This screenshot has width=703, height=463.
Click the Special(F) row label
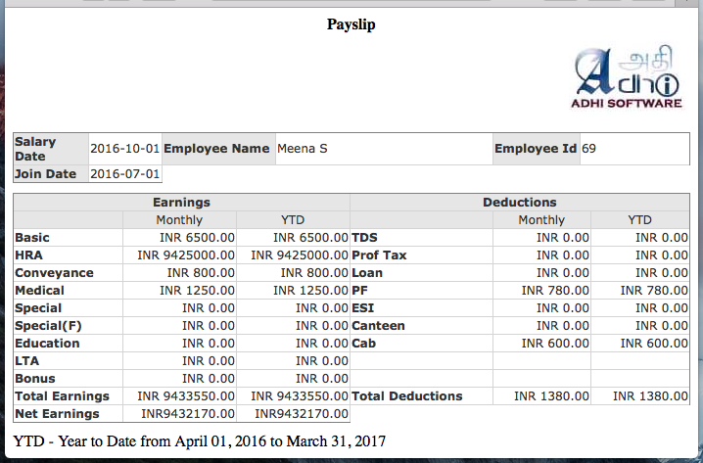point(48,326)
